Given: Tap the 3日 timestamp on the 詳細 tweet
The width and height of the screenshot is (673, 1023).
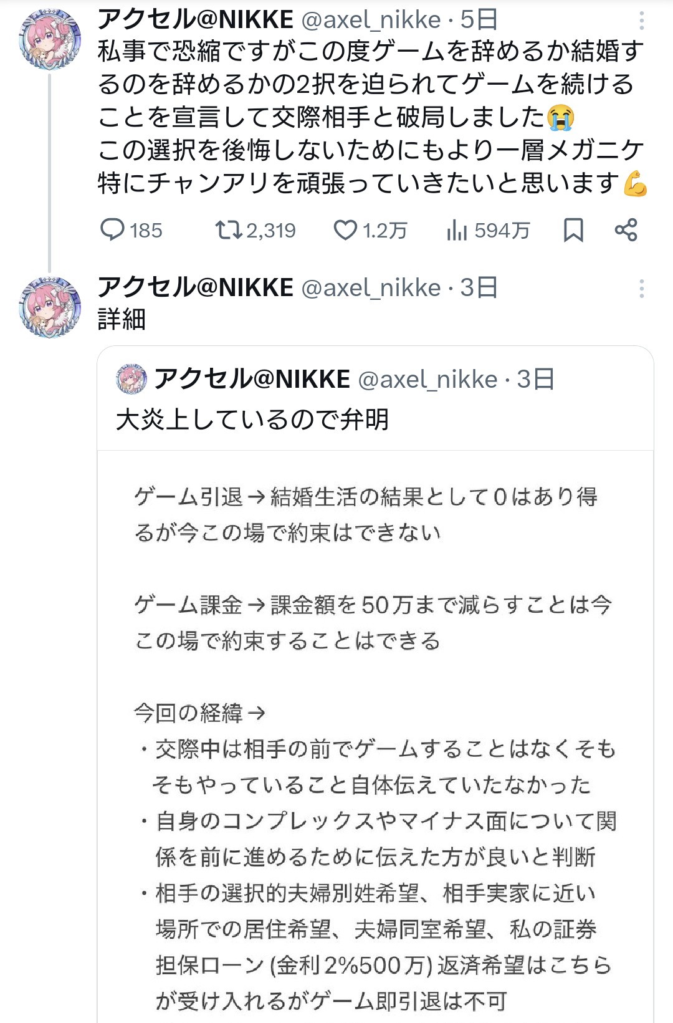Looking at the screenshot, I should [x=479, y=288].
